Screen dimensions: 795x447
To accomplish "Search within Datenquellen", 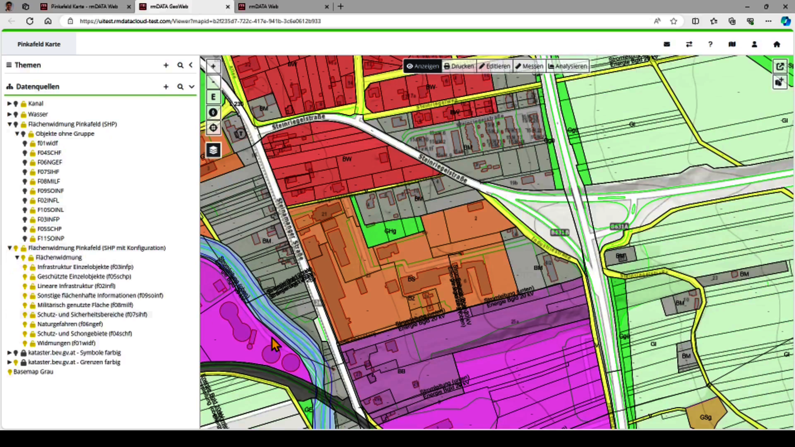I will tap(180, 86).
